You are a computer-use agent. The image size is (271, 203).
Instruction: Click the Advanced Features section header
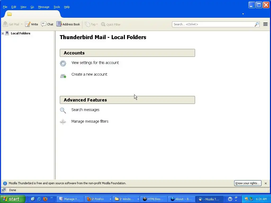coord(127,100)
